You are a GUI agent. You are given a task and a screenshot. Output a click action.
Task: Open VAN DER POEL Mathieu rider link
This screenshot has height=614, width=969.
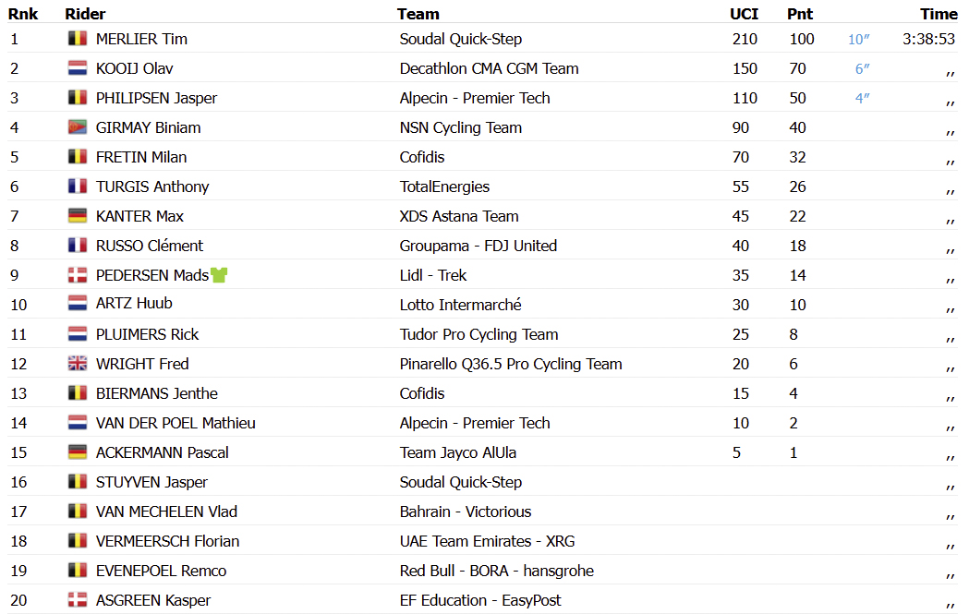(176, 423)
